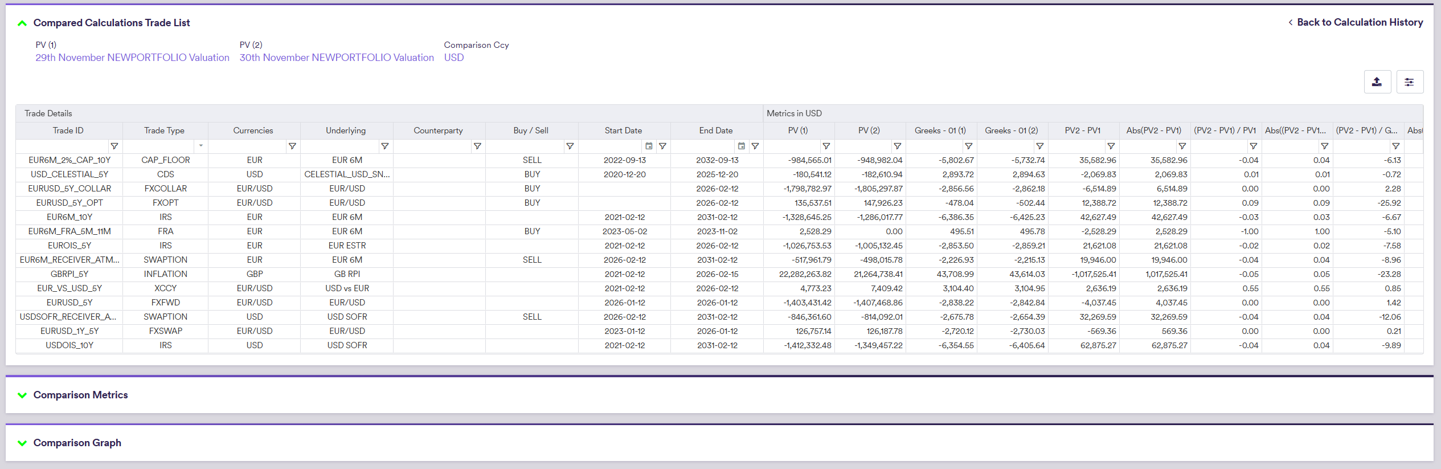The height and width of the screenshot is (469, 1441).
Task: Open the 29th November NEWPORTFOLIO Valuation link
Action: (132, 58)
